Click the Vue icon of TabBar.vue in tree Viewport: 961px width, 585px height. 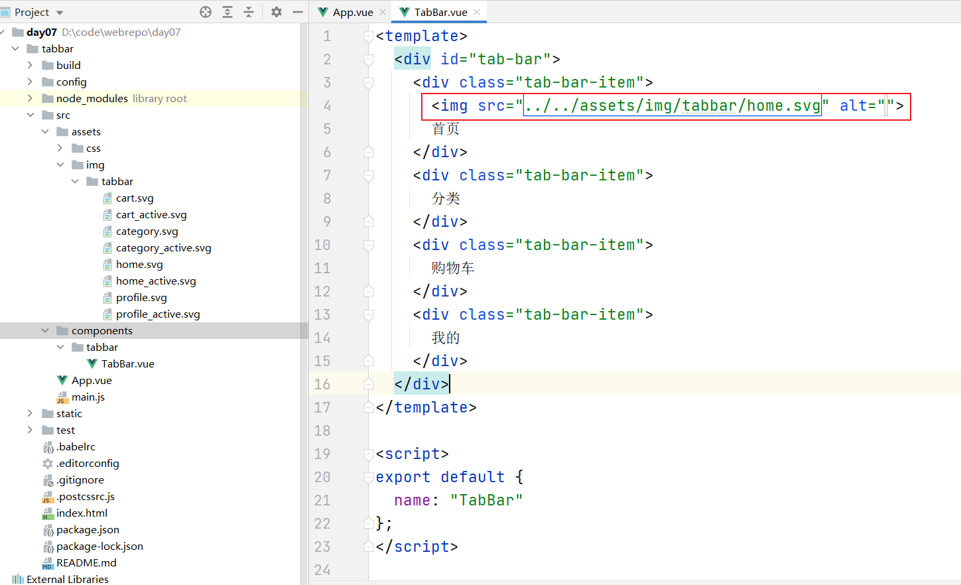(x=92, y=363)
